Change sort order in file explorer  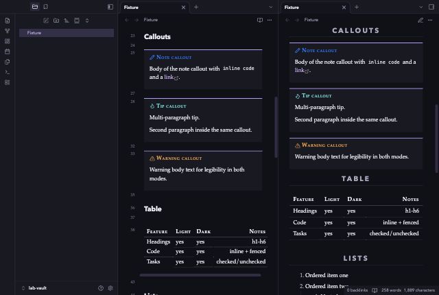pos(67,21)
